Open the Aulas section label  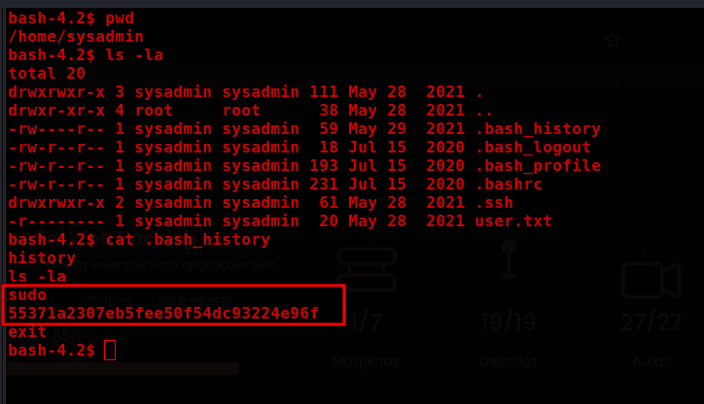point(651,361)
